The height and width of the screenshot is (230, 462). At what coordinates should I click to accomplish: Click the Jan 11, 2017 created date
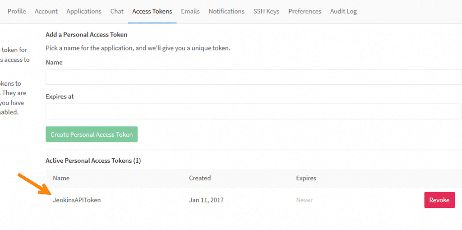click(206, 200)
